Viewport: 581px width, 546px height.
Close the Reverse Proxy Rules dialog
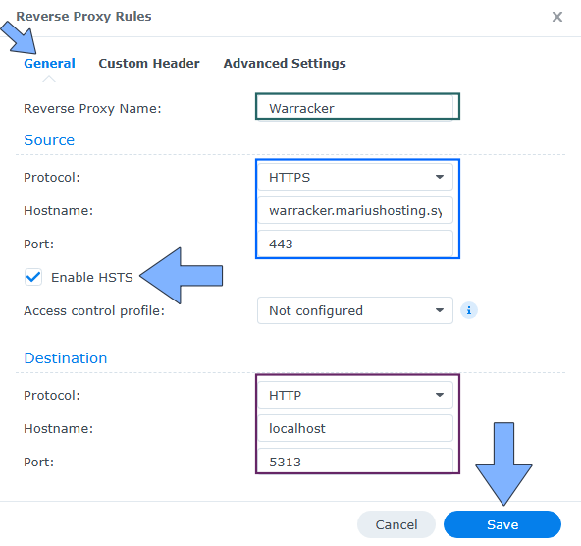556,17
